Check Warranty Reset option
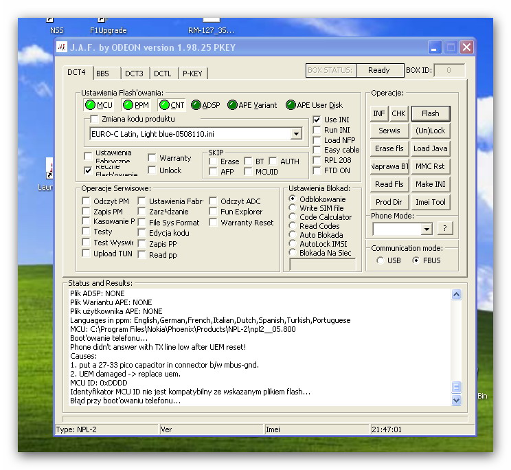Viewport: 511px width, 470px height. [x=213, y=223]
